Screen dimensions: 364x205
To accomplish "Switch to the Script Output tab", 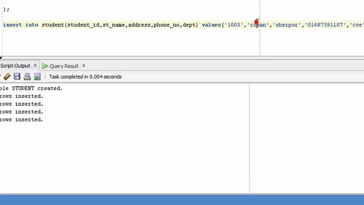I will click(15, 66).
